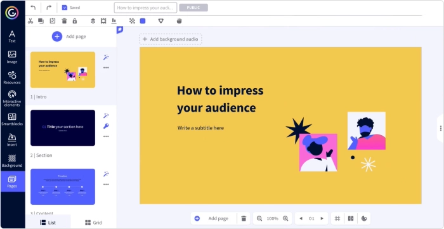Viewport: 444px width, 229px height.
Task: Click the paste clipboard icon
Action: tap(53, 21)
